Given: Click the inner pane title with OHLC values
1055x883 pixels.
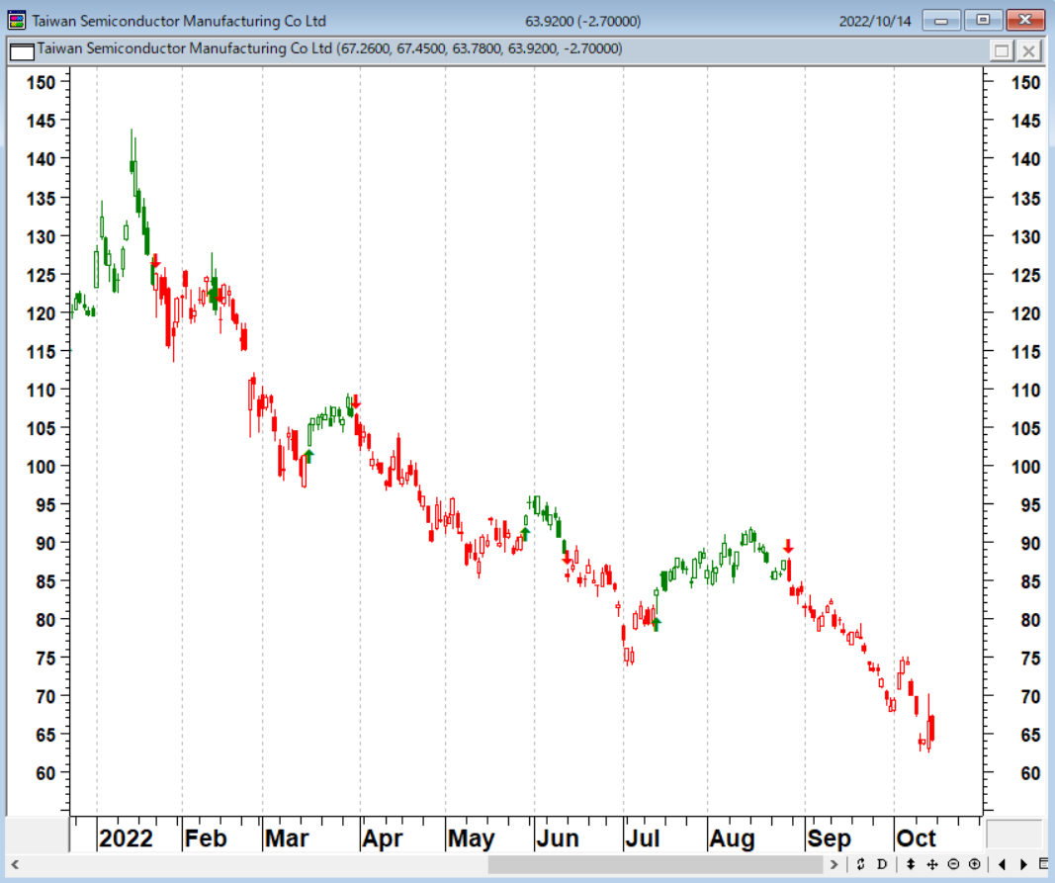Looking at the screenshot, I should click(x=329, y=48).
